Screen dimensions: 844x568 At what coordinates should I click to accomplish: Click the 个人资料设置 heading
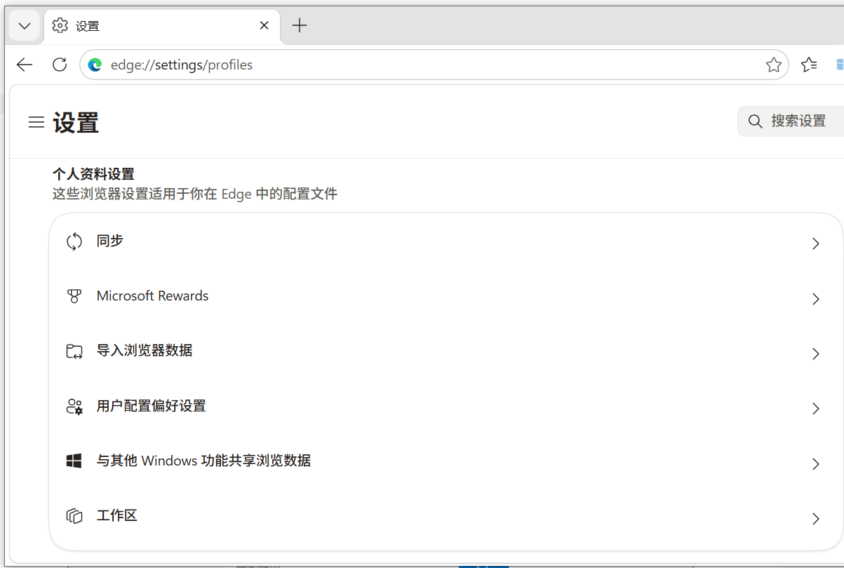93,173
